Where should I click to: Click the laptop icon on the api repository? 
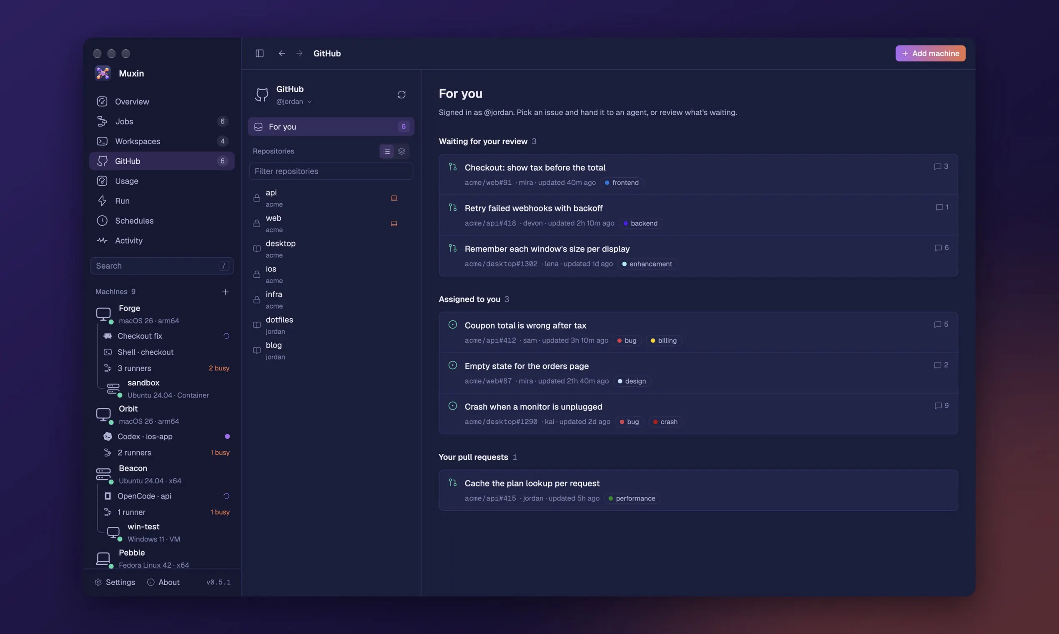394,198
